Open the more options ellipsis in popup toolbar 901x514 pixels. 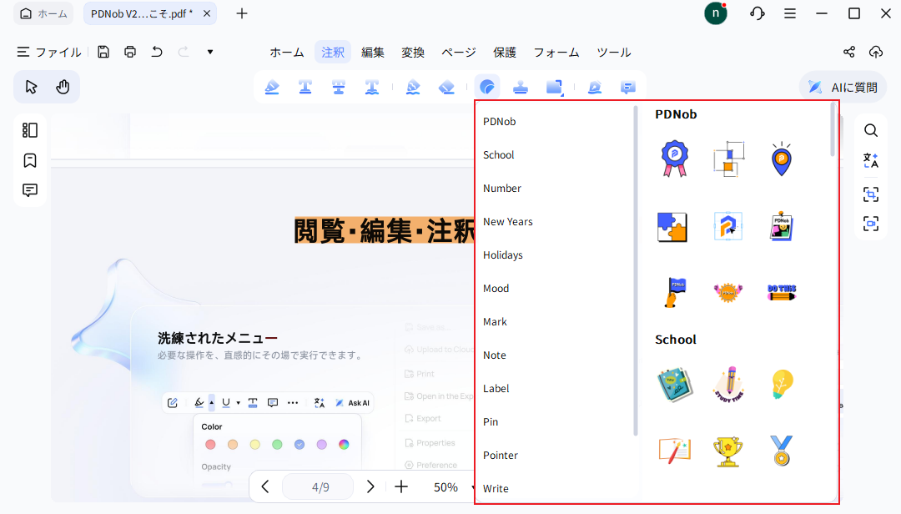293,402
